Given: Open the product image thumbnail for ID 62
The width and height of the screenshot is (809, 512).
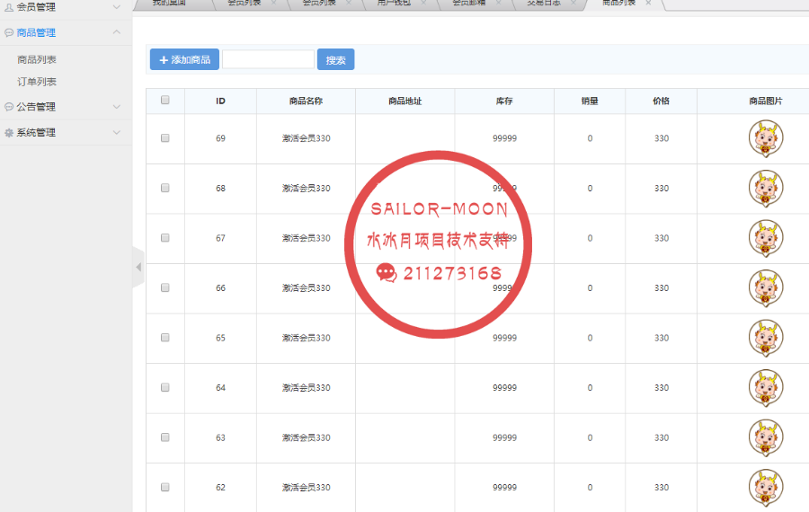Looking at the screenshot, I should tap(766, 487).
